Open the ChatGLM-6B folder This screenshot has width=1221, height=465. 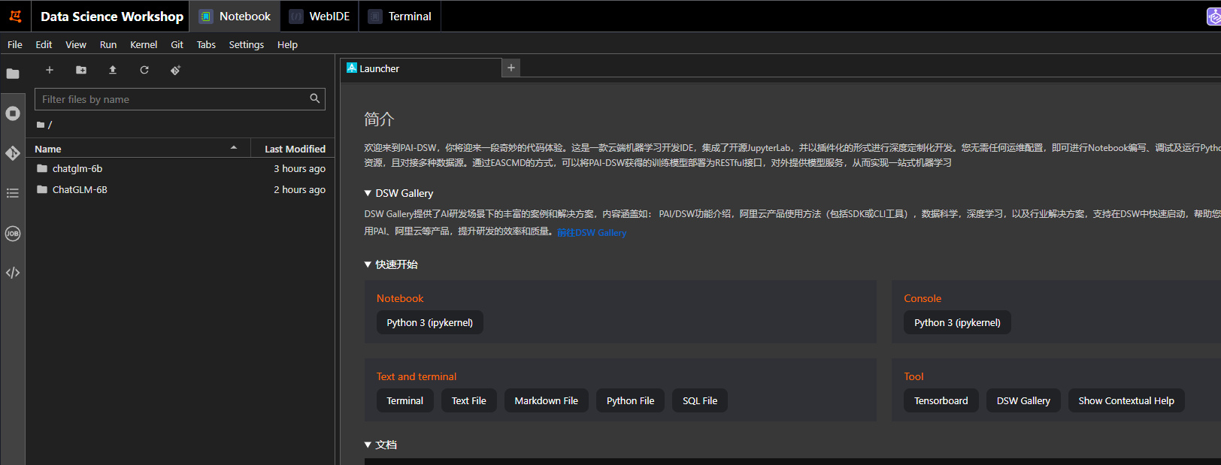[80, 189]
